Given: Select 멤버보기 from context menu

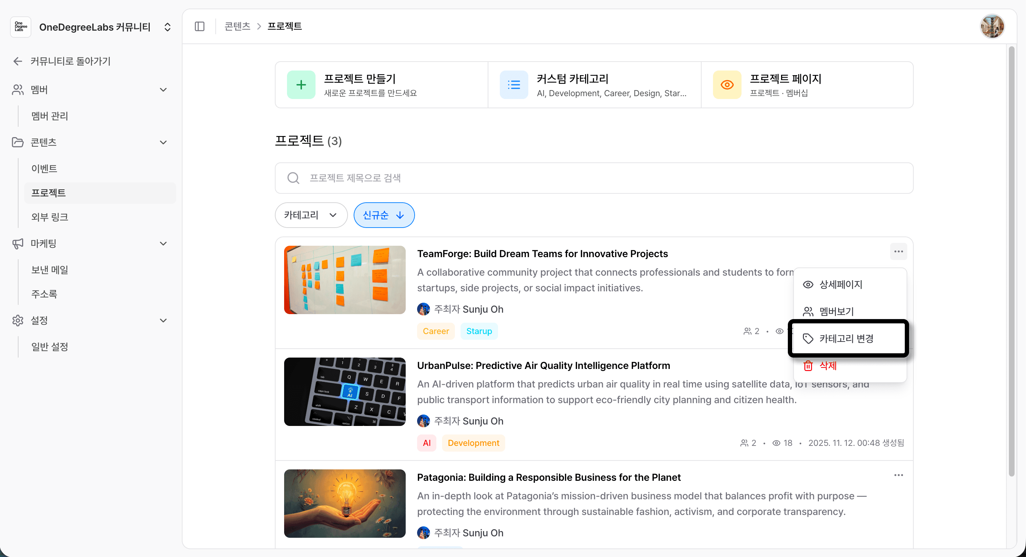Looking at the screenshot, I should pyautogui.click(x=850, y=312).
